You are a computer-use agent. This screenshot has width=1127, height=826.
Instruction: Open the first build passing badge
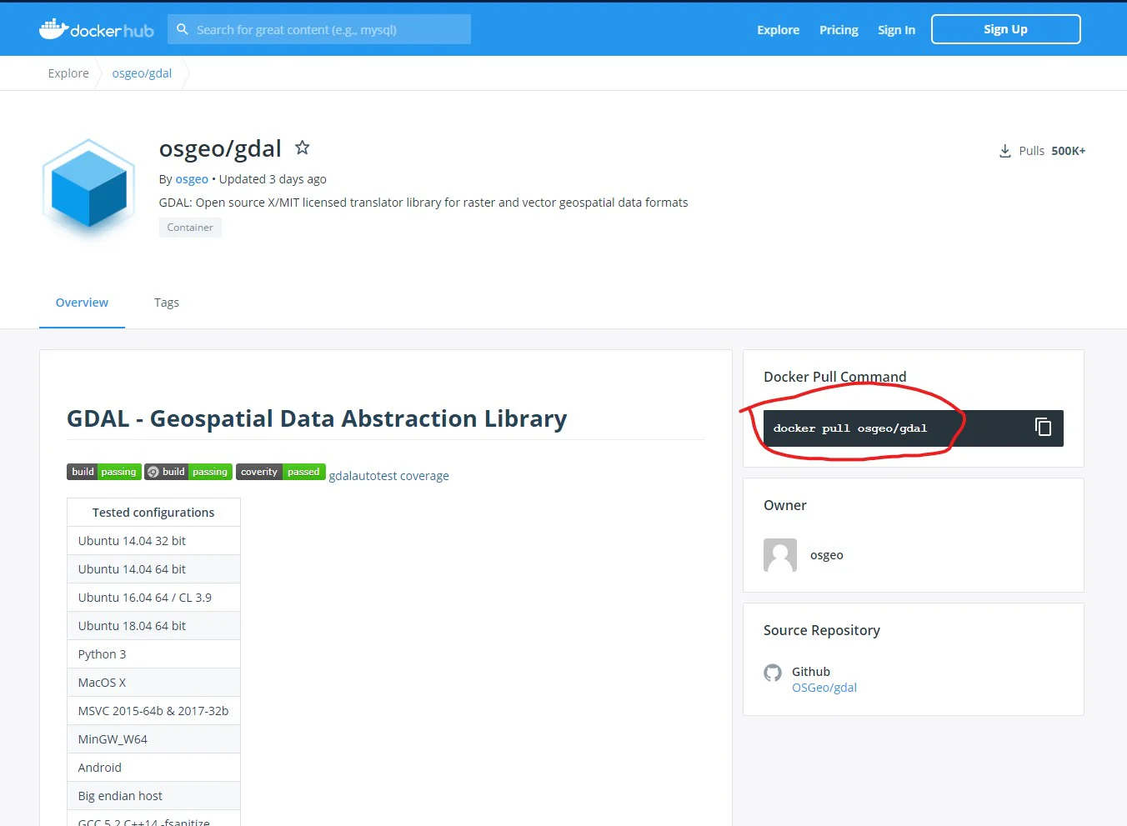[104, 472]
